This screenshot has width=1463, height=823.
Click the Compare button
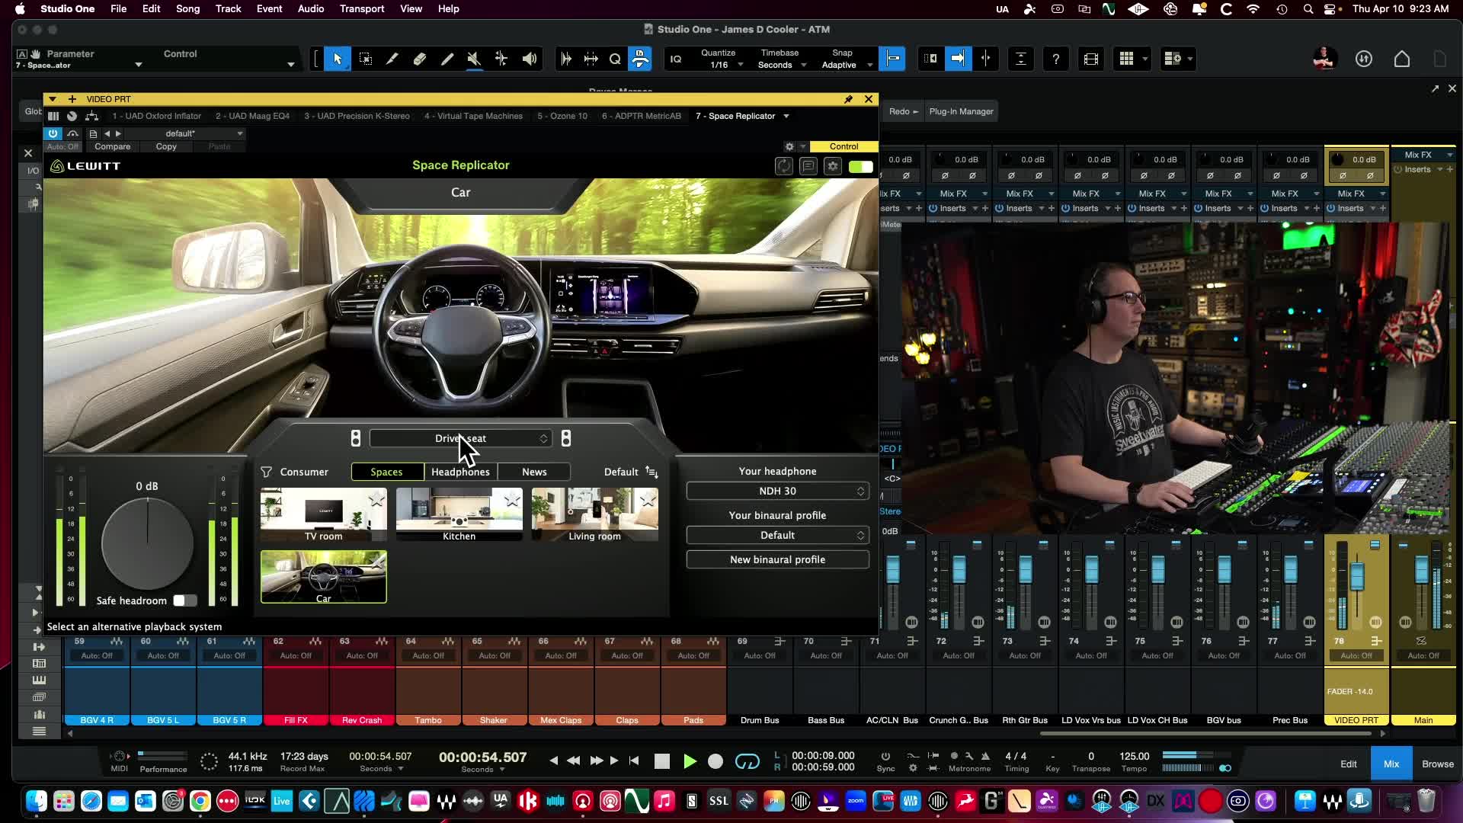click(x=112, y=146)
